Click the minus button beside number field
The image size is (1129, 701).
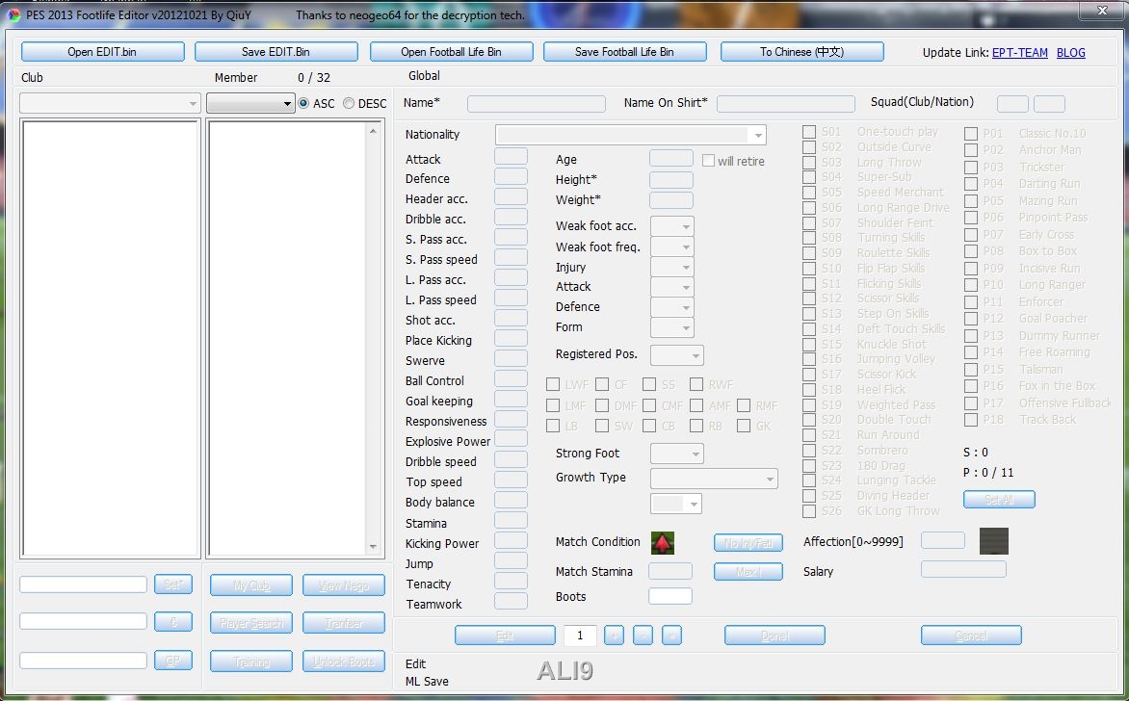click(x=643, y=636)
